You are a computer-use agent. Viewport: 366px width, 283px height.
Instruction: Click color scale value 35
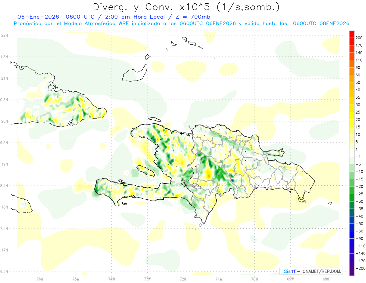358,97
